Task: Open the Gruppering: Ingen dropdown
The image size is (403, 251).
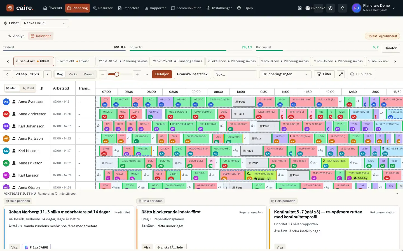Action: [x=285, y=74]
